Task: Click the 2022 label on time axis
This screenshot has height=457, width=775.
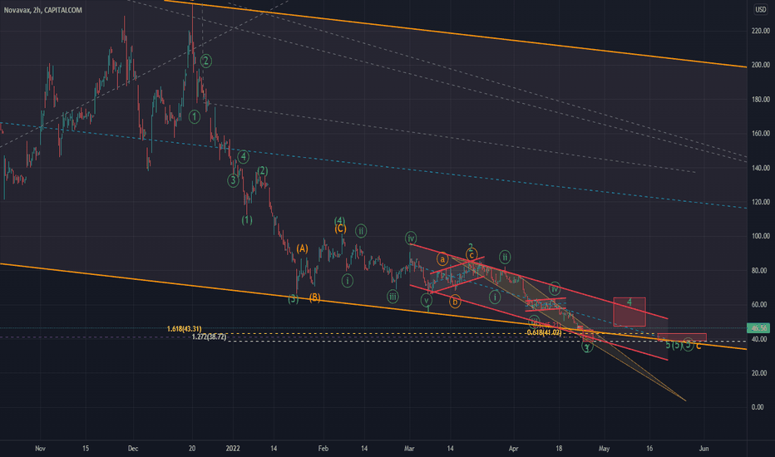Action: (x=233, y=449)
